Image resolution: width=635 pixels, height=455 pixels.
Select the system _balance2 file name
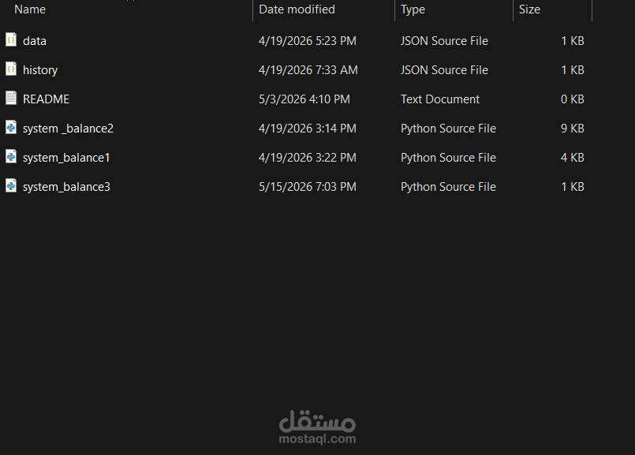(68, 129)
